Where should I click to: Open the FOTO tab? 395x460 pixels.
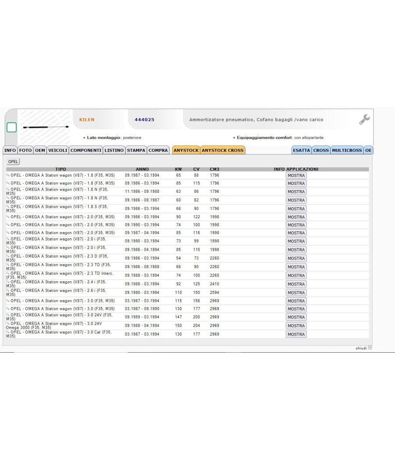25,150
